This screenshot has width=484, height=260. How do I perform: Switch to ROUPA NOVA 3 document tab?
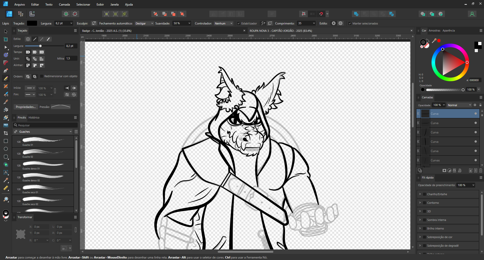click(x=280, y=31)
